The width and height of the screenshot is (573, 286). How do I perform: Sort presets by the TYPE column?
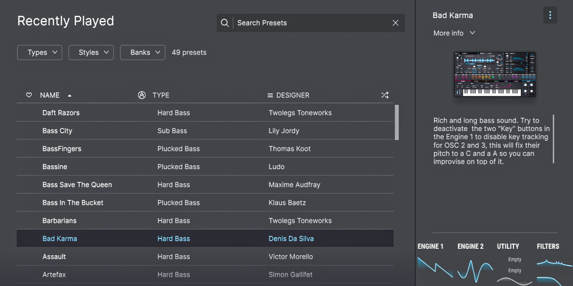[x=161, y=95]
